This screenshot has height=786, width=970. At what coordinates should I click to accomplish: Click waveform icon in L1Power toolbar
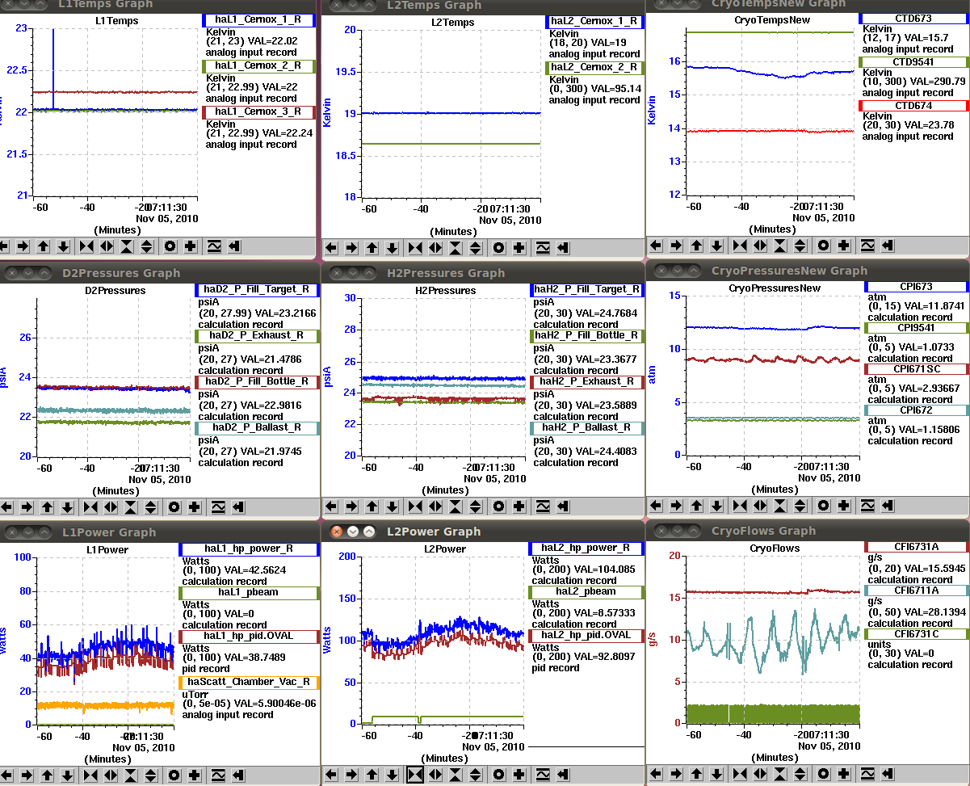(x=217, y=775)
